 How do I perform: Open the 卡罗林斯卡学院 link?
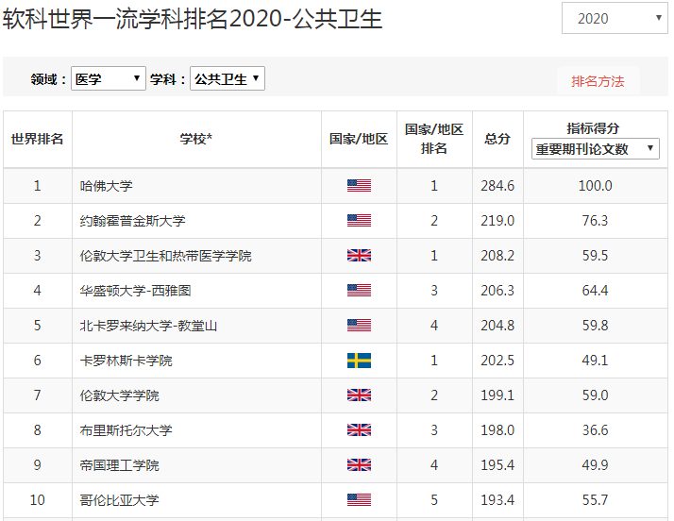point(126,361)
